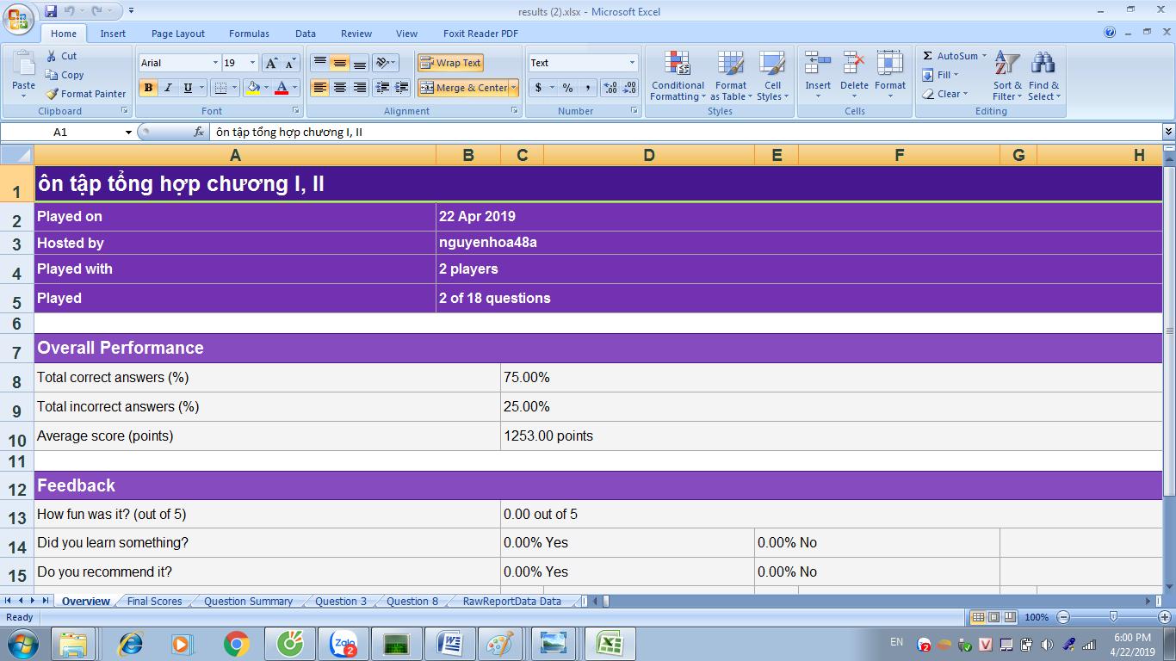Apply comma style number format
Viewport: 1176px width, 661px height.
(x=587, y=88)
